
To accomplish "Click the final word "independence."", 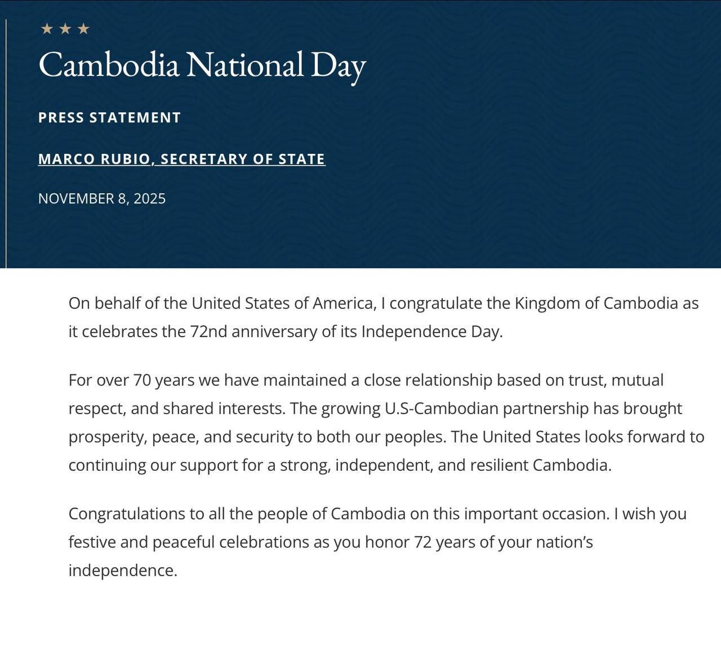I will point(123,570).
